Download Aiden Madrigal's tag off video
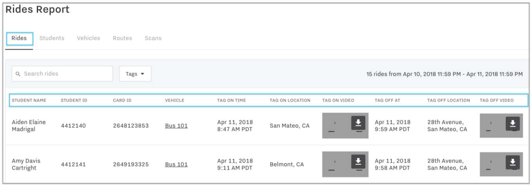 (x=513, y=124)
